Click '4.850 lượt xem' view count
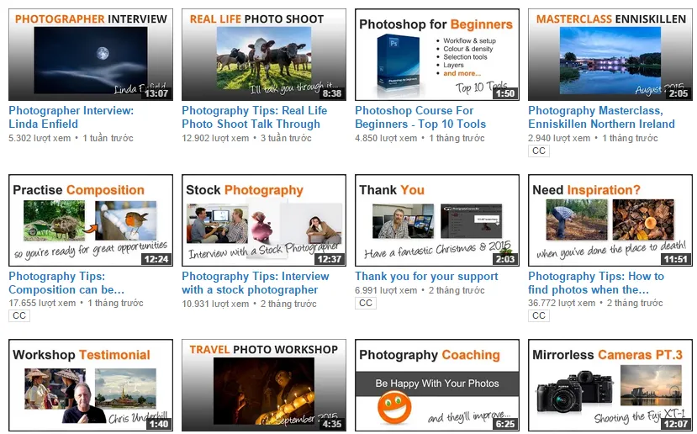This screenshot has width=697, height=434. point(386,138)
